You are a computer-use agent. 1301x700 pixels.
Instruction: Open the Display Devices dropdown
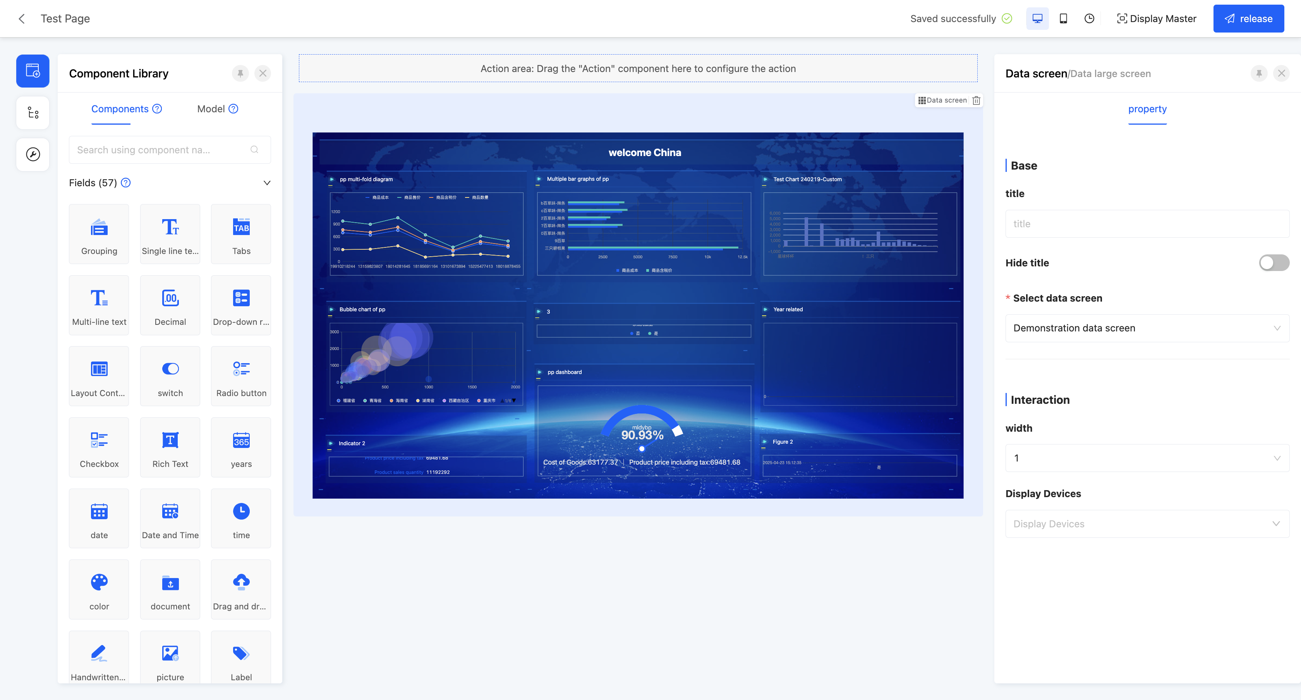[x=1147, y=524]
